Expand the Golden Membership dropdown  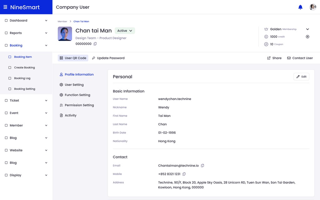(x=307, y=29)
